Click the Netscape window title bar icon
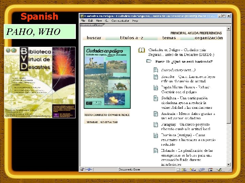This screenshot has width=245, height=183. [x=82, y=16]
